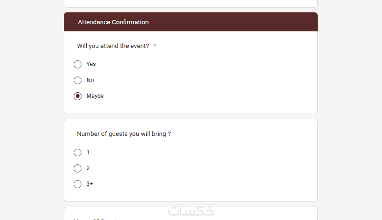
Task: Click the '1' guest option label
Action: coord(88,153)
